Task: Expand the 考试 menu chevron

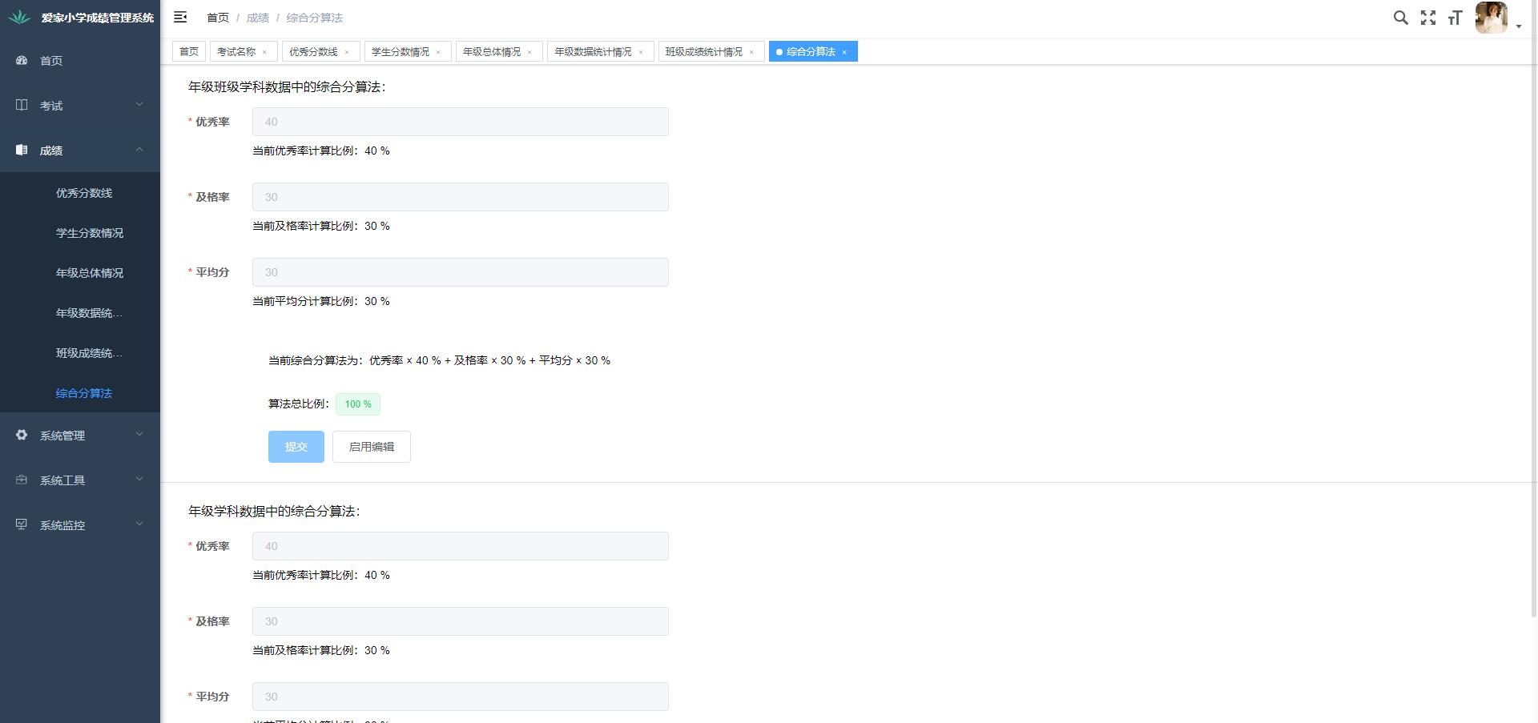Action: (x=139, y=104)
